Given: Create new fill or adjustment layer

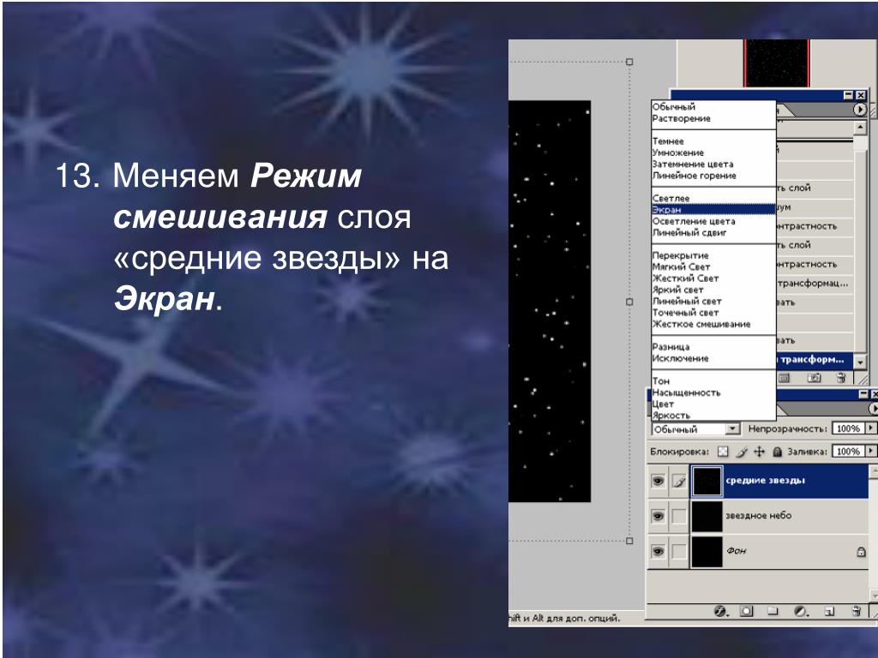Looking at the screenshot, I should click(x=802, y=612).
